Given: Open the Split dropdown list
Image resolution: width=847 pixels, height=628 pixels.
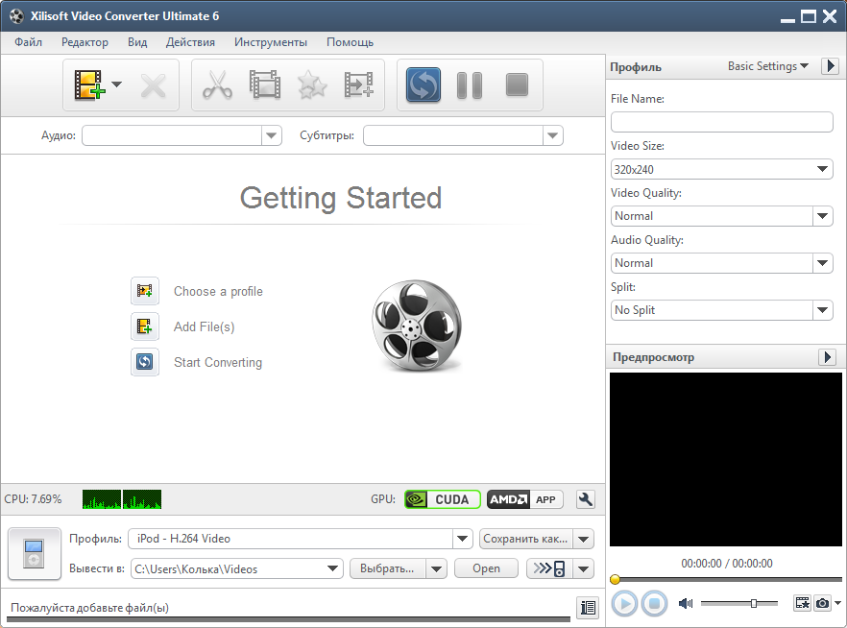Looking at the screenshot, I should point(823,310).
